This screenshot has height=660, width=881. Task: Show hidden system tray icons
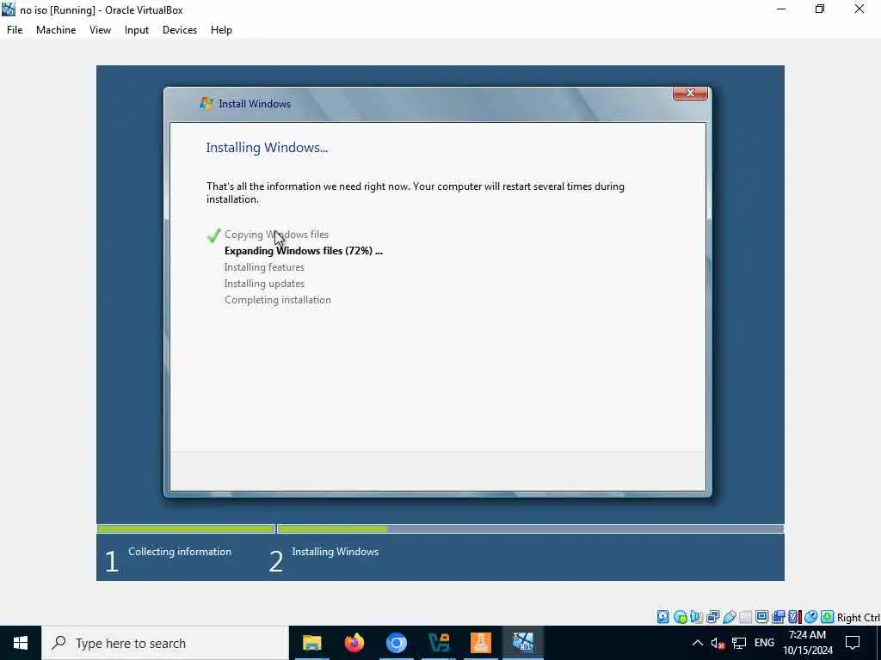[697, 643]
